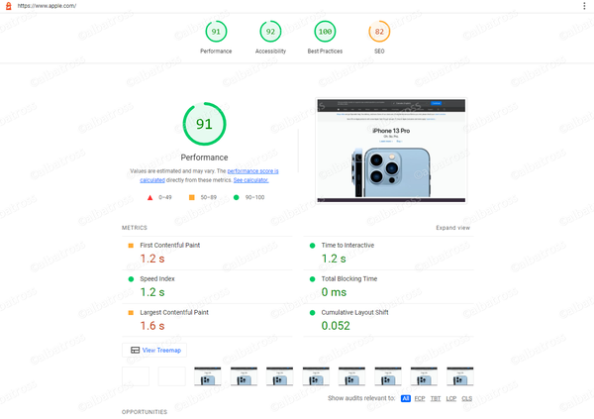Click the https://www.apple.com/ URL text
This screenshot has width=594, height=419.
[47, 6]
